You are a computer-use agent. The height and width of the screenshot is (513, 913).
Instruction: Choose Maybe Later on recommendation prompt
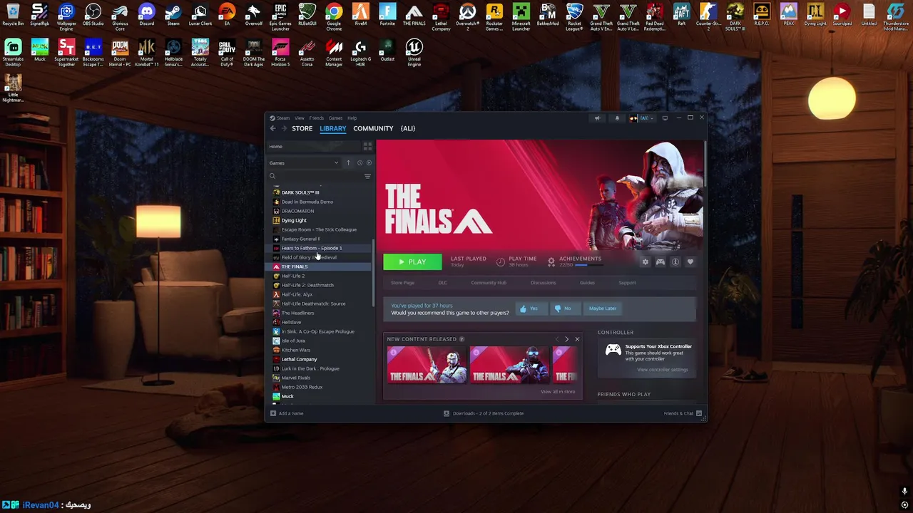(603, 309)
